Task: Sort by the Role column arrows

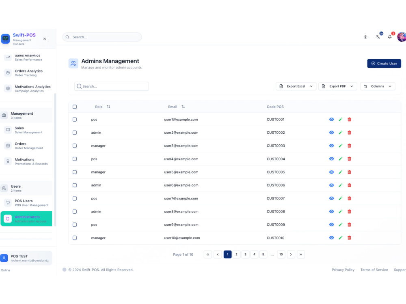Action: click(x=108, y=107)
